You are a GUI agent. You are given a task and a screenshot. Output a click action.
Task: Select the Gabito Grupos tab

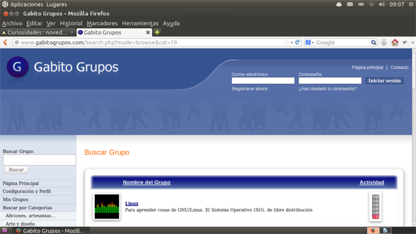[x=114, y=32]
